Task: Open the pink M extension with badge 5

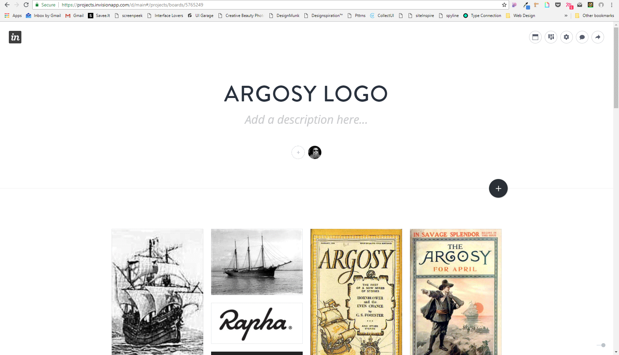Action: tap(569, 5)
